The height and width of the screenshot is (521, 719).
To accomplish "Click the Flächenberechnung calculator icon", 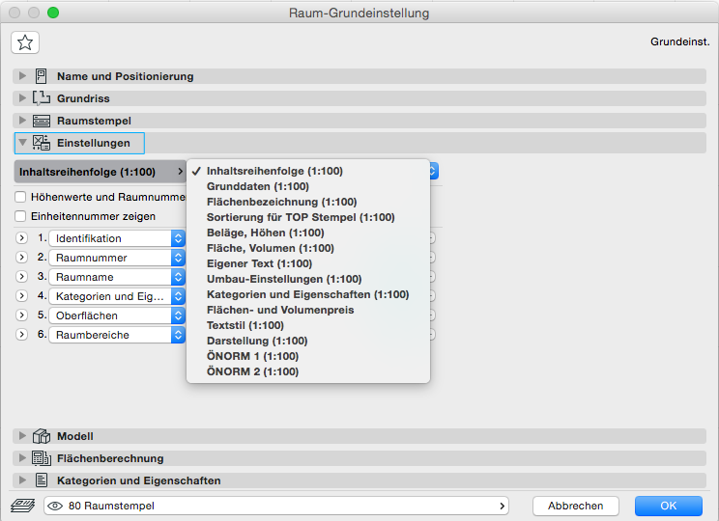I will click(x=41, y=458).
